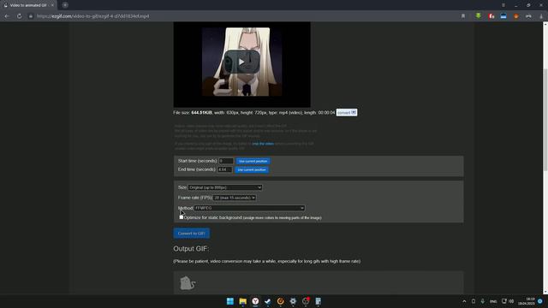Viewport: 548px width, 308px height.
Task: Click the orange extension icon in toolbar
Action: 516,16
